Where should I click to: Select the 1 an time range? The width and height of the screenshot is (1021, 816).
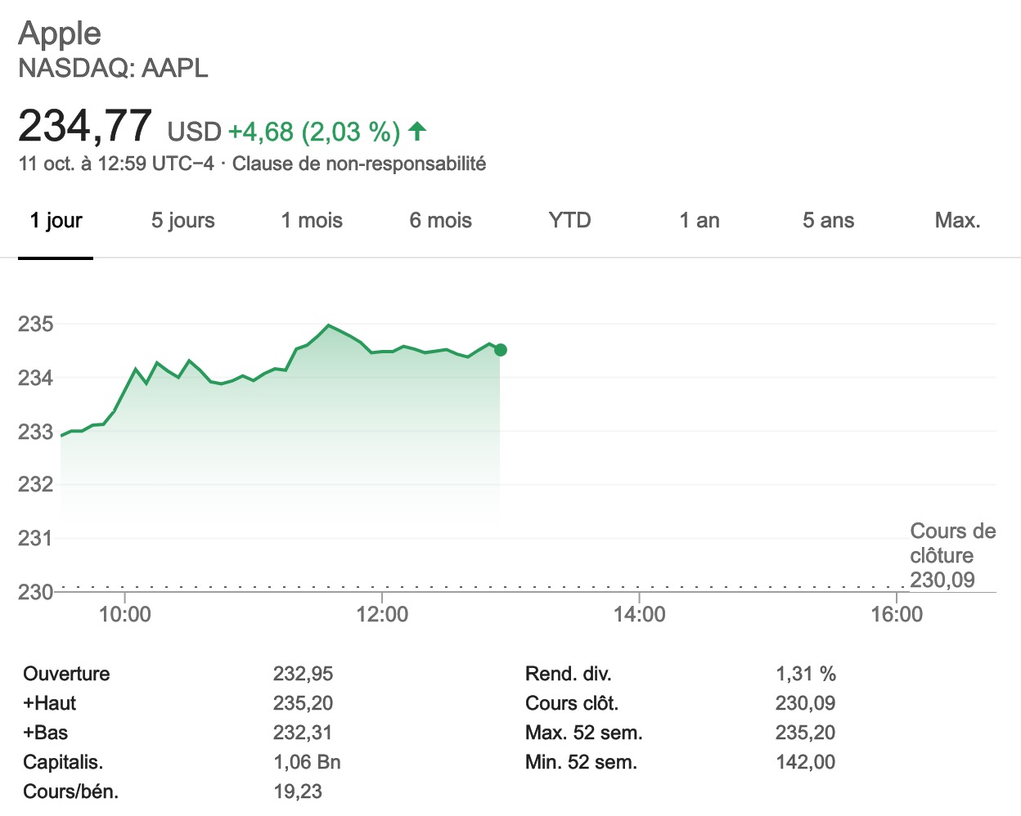pyautogui.click(x=699, y=220)
